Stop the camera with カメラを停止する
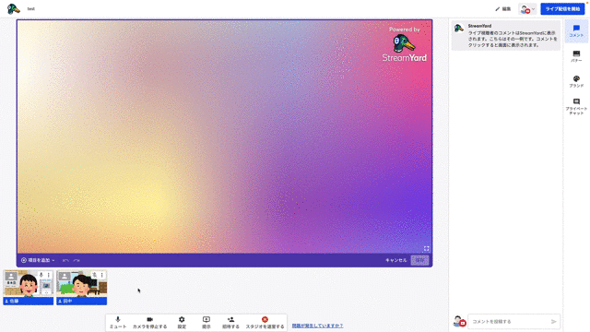The width and height of the screenshot is (590, 332). (149, 323)
